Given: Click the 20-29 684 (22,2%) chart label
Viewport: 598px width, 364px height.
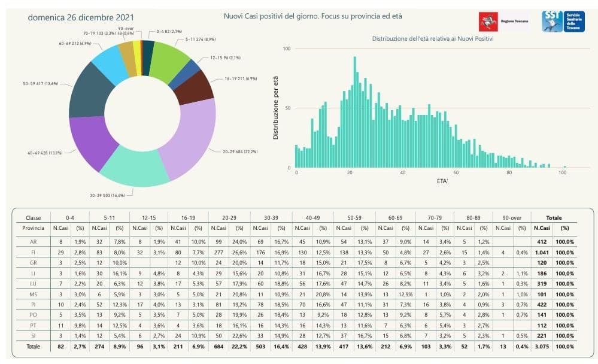Looking at the screenshot, I should [240, 152].
